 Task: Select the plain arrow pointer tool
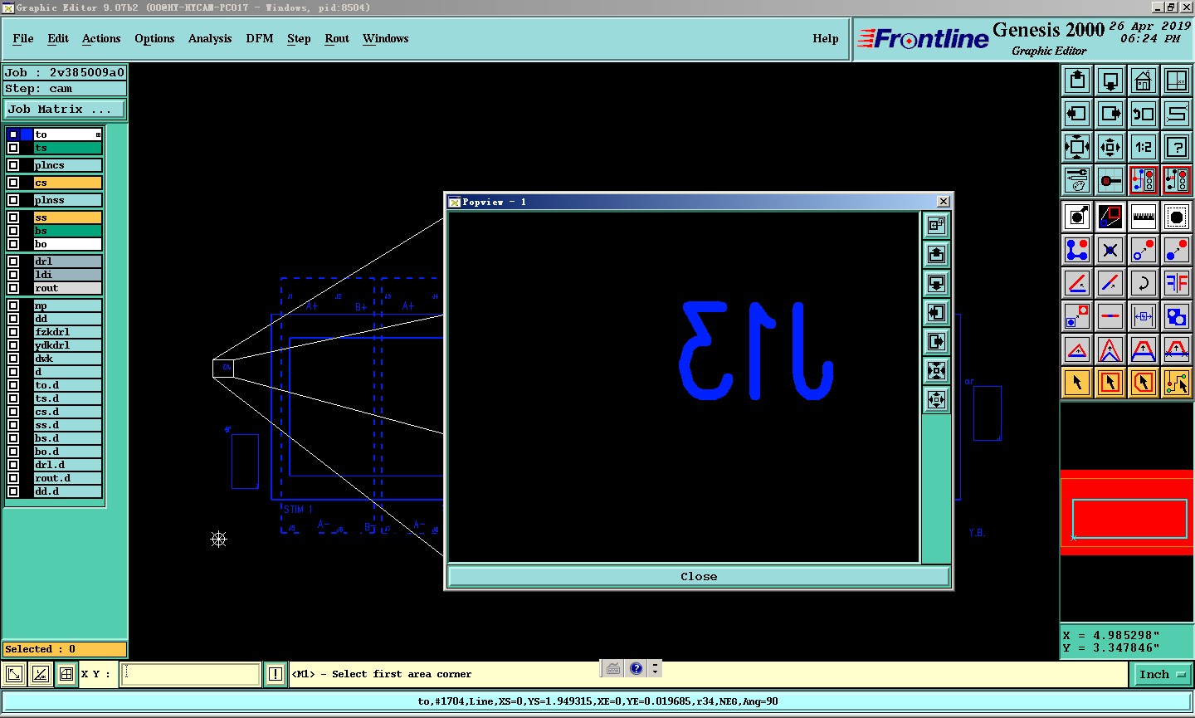tap(1077, 383)
